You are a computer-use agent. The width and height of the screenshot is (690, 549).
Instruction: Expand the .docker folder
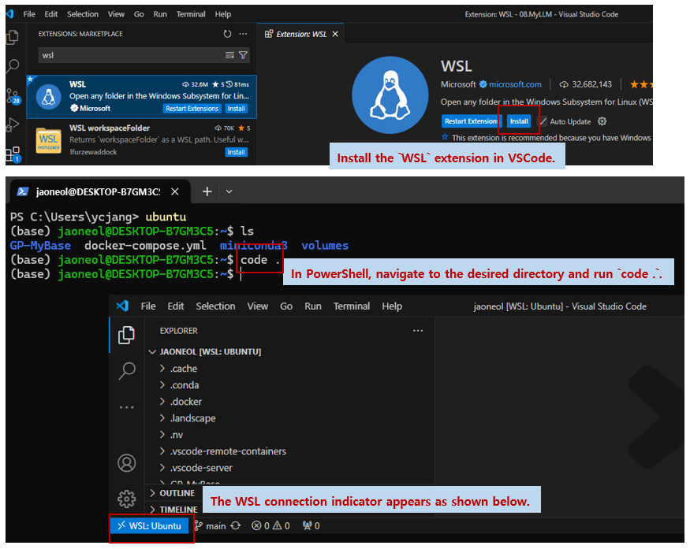pyautogui.click(x=181, y=402)
